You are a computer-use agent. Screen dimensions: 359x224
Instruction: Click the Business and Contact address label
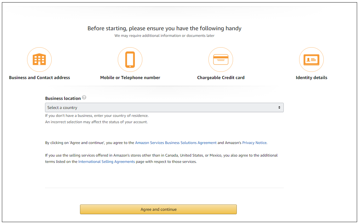pyautogui.click(x=39, y=78)
